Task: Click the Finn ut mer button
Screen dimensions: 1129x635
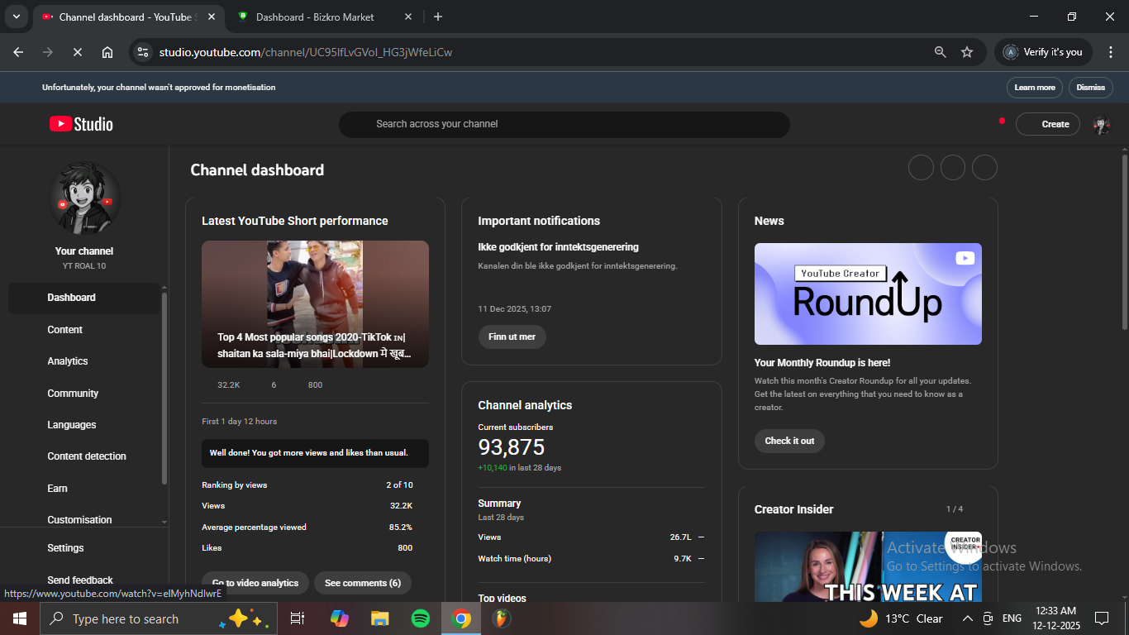Action: click(512, 337)
